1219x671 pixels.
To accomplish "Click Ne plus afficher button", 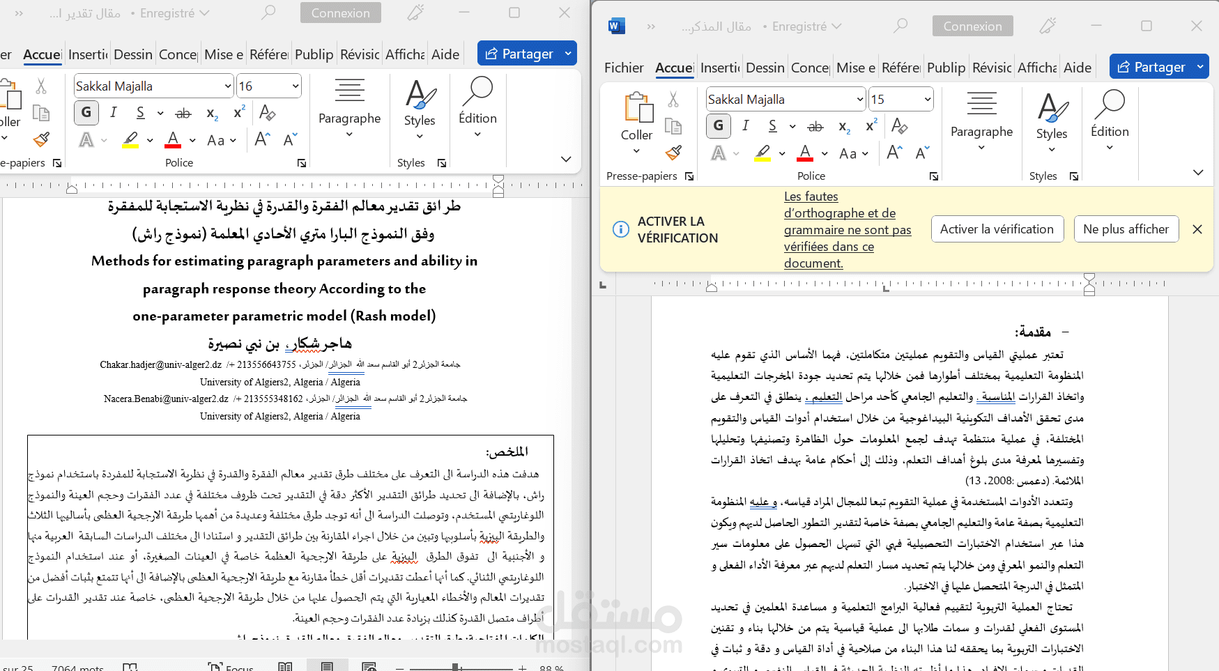I will pyautogui.click(x=1126, y=229).
